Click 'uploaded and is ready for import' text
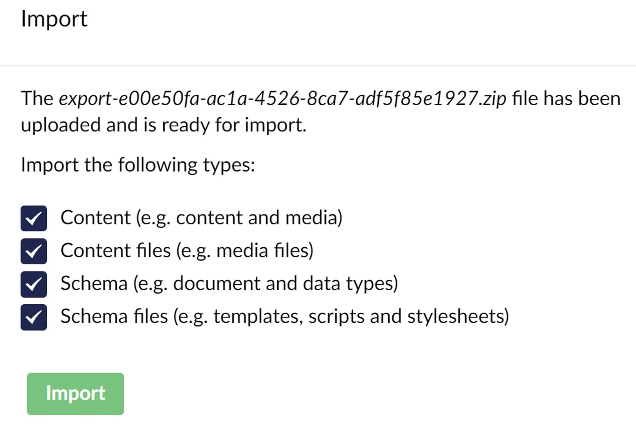The height and width of the screenshot is (438, 636). [x=164, y=125]
